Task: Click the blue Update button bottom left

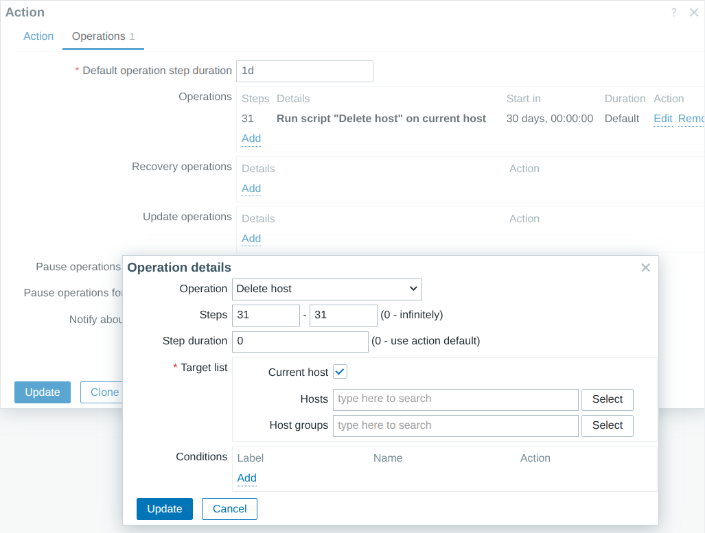Action: pyautogui.click(x=42, y=392)
